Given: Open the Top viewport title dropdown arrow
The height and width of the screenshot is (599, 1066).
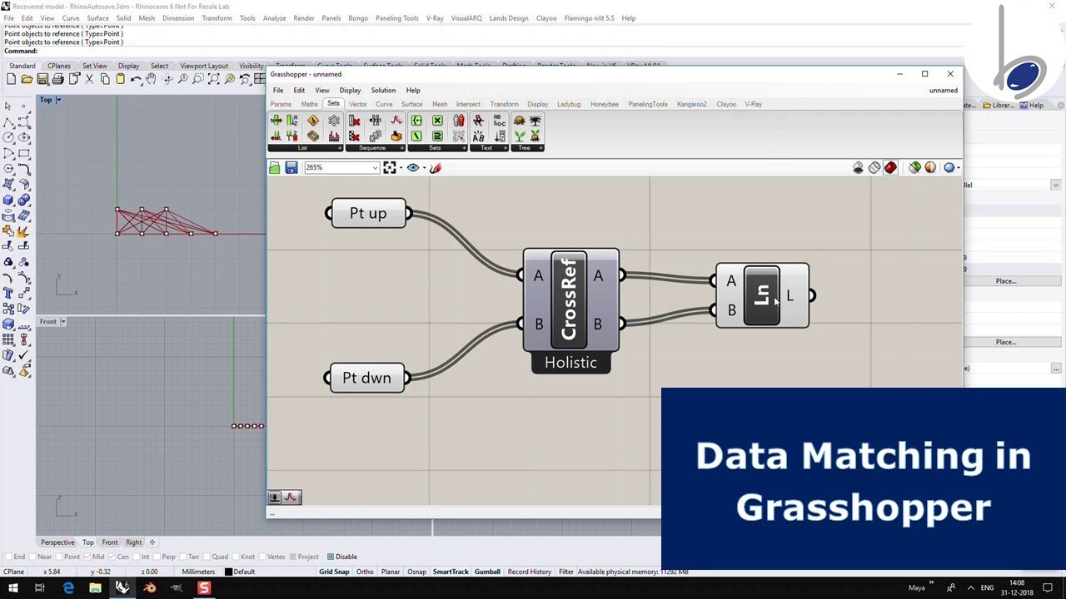Looking at the screenshot, I should tap(58, 100).
